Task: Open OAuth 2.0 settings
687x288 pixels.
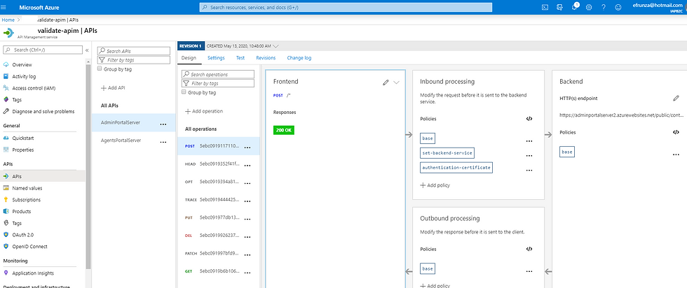Action: [x=23, y=235]
